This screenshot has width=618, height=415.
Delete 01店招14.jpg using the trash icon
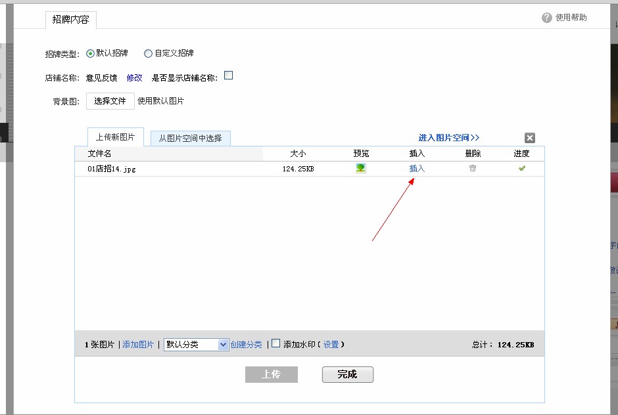point(472,168)
